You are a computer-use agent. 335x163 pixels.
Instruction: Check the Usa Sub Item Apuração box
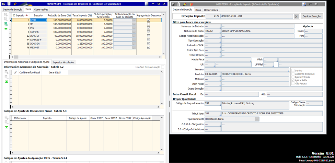click(x=163, y=67)
